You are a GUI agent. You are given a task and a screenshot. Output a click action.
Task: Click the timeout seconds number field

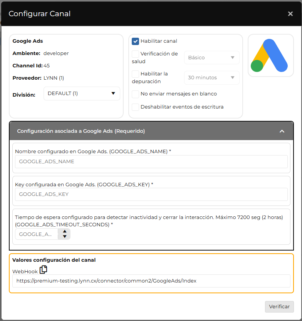coord(37,234)
